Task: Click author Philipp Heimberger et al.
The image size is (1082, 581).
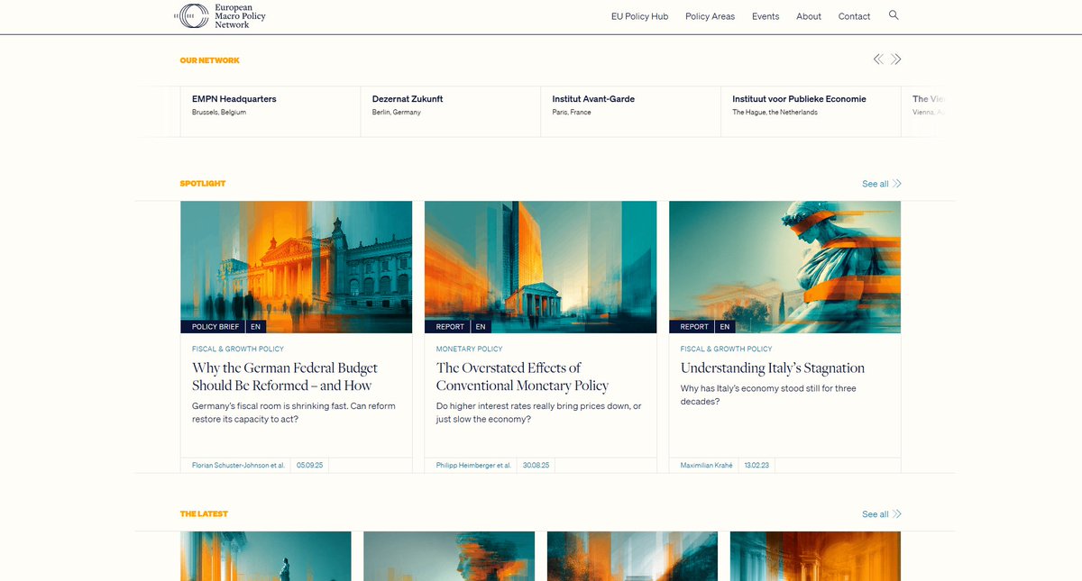Action: pyautogui.click(x=474, y=466)
